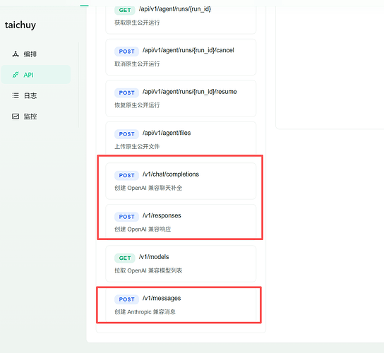Open the GET /v1/models endpoint card
Image resolution: width=384 pixels, height=353 pixels.
click(x=181, y=264)
